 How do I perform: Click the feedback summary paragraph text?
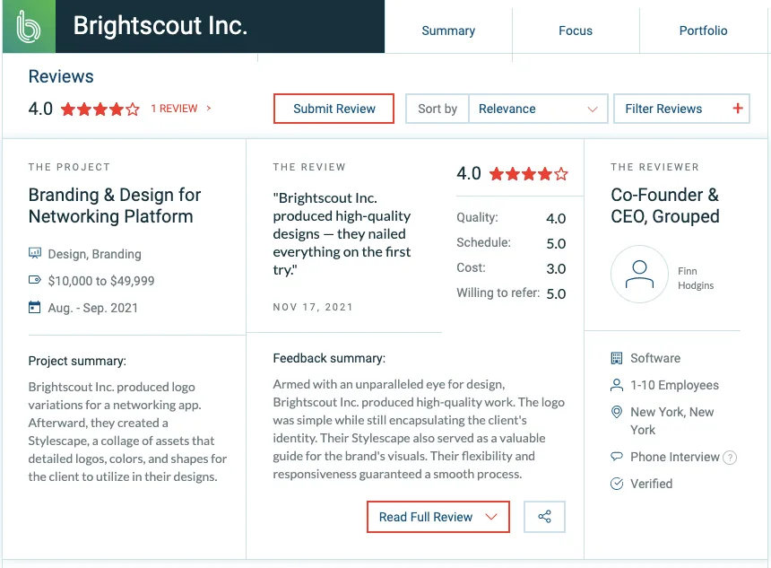pos(419,429)
